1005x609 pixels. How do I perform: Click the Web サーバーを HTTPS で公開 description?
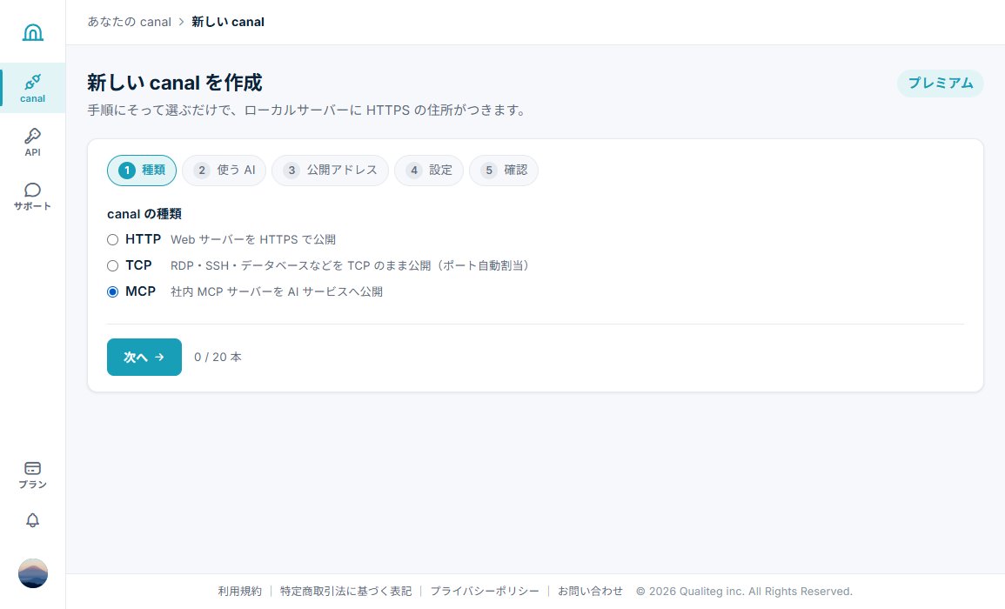[253, 240]
